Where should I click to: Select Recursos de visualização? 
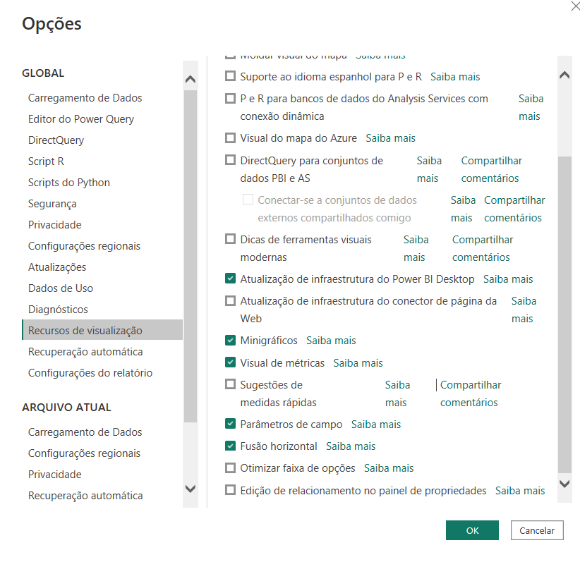pos(102,330)
